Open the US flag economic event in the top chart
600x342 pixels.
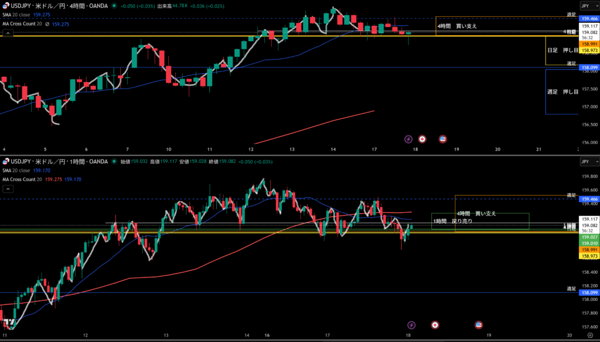(443, 139)
